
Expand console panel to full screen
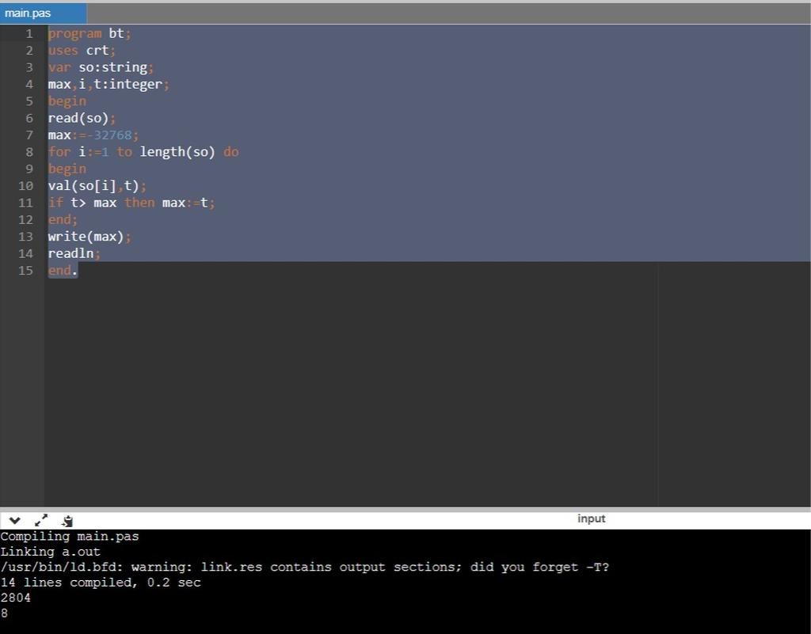(41, 520)
